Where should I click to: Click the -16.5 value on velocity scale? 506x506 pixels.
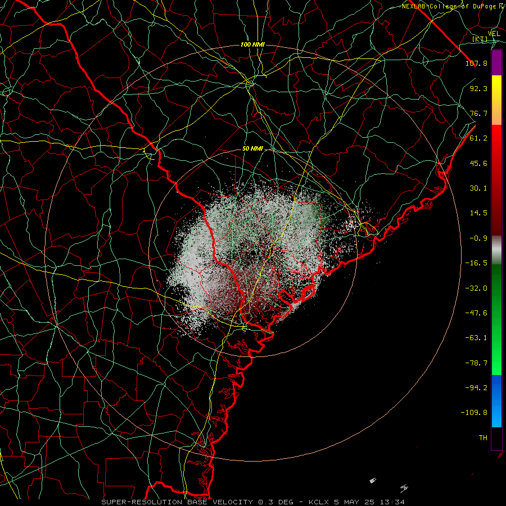coord(476,263)
